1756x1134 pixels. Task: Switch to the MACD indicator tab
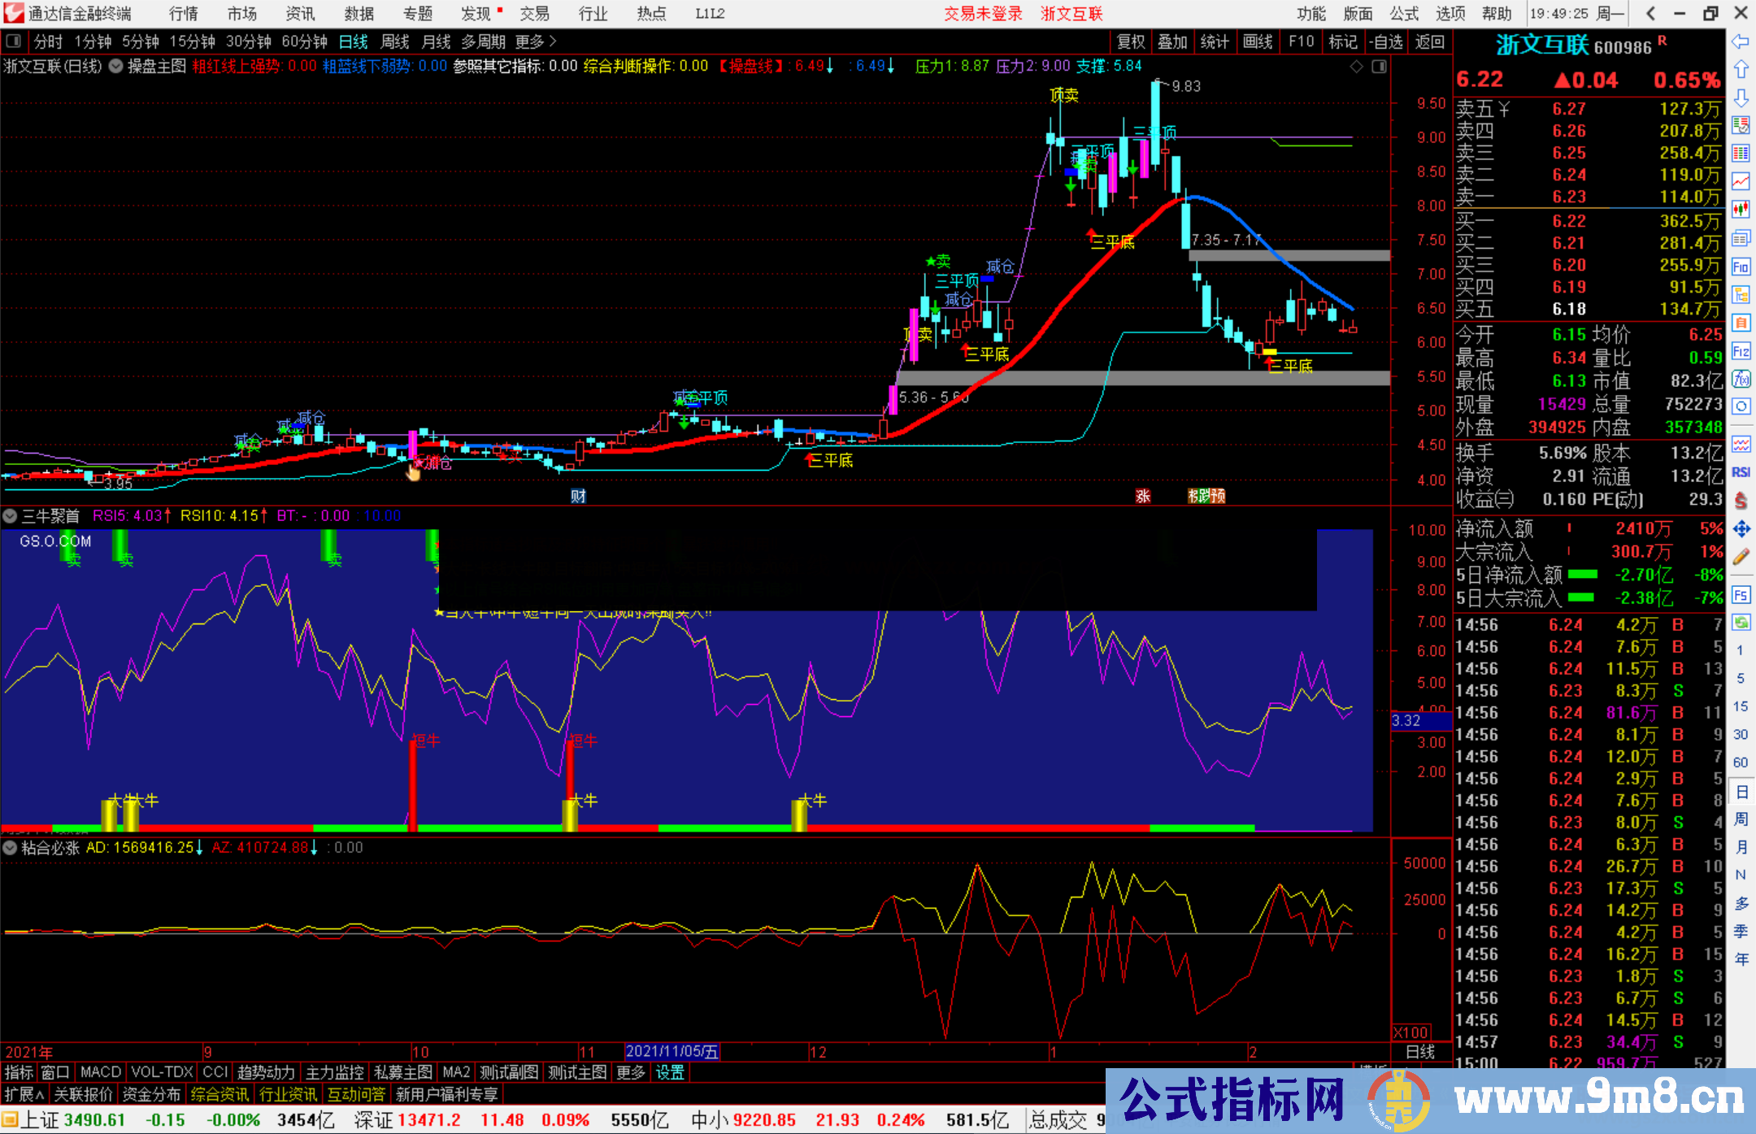99,1072
